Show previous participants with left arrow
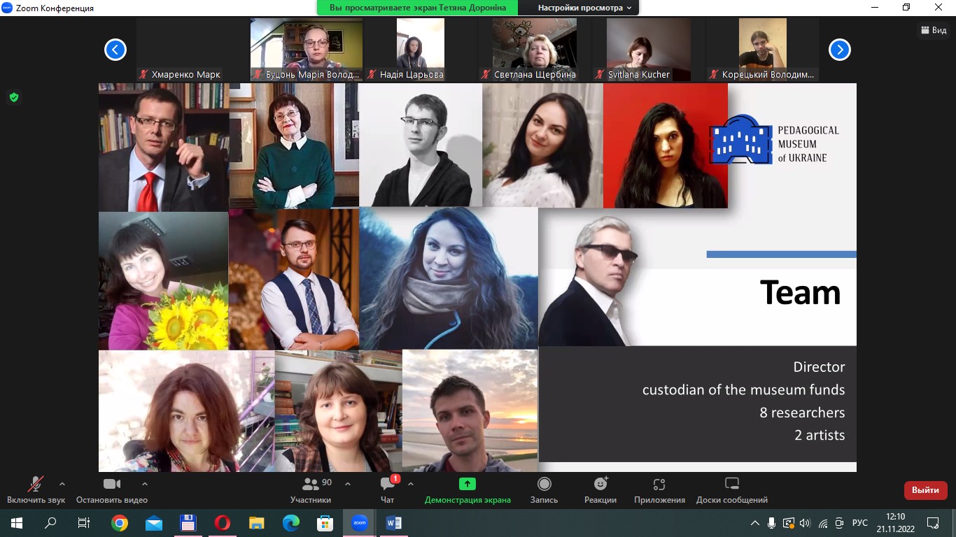 point(115,50)
